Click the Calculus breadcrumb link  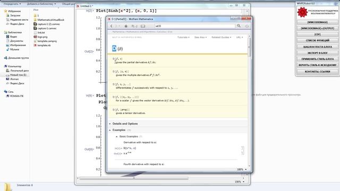(161, 32)
